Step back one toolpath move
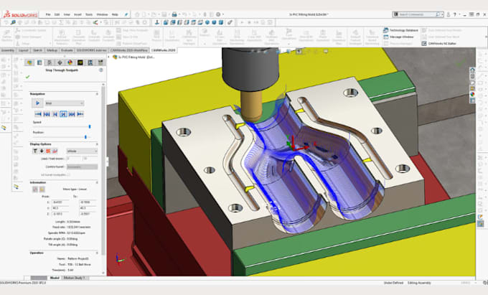This screenshot has width=488, height=295. [x=55, y=114]
